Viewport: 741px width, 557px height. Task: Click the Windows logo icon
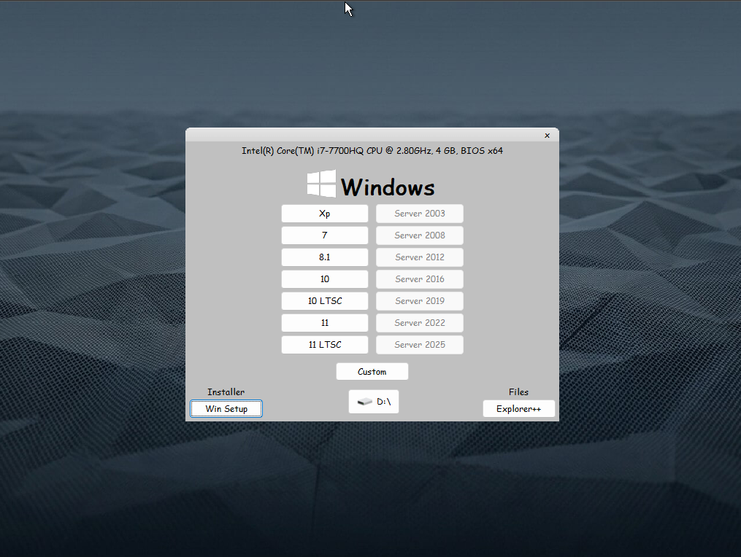pos(321,184)
